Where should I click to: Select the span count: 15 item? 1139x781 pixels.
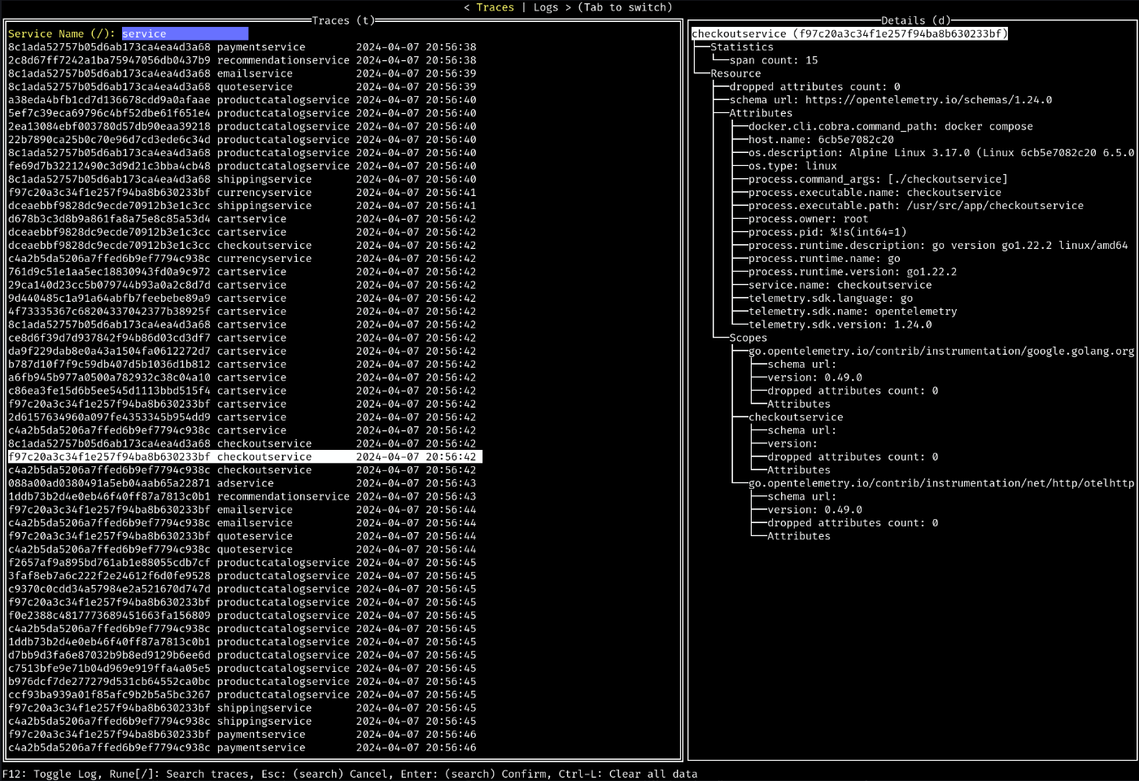click(773, 60)
